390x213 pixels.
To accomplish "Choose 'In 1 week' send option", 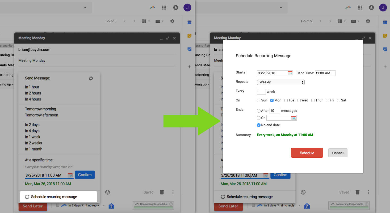I will pos(32,137).
